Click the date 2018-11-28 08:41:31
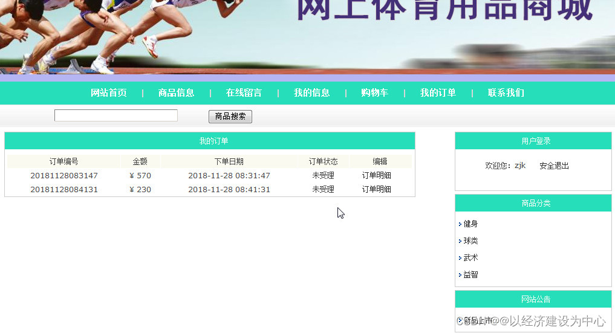 coord(229,189)
